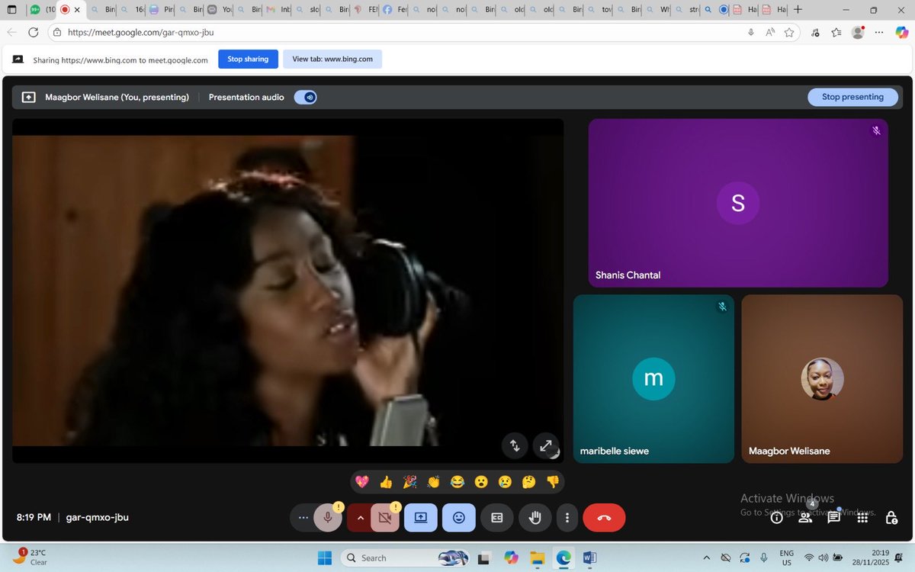The height and width of the screenshot is (572, 915).
Task: Select maribelle siewe participant tile
Action: click(x=653, y=379)
